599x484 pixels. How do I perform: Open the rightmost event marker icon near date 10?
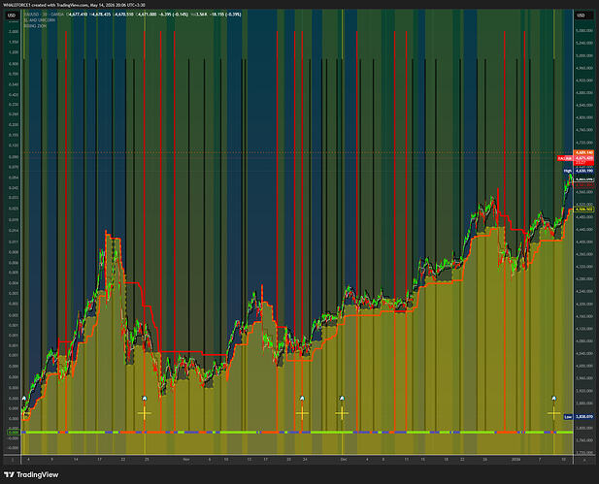tap(554, 399)
